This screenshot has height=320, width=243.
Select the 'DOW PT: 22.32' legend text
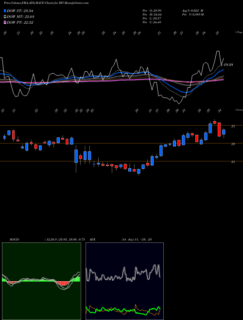click(20, 22)
